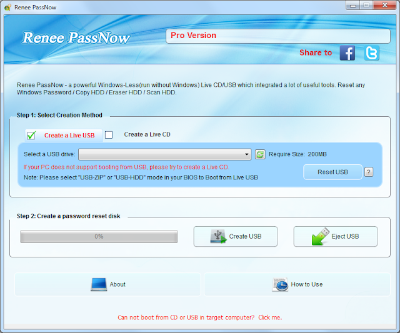Click the laptop icon beside About
Screen dimensions: 400x333
[x=99, y=284]
